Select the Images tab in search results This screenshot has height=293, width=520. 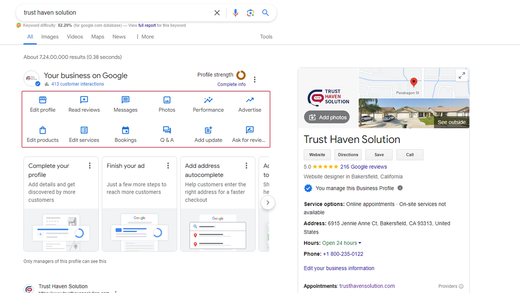50,37
